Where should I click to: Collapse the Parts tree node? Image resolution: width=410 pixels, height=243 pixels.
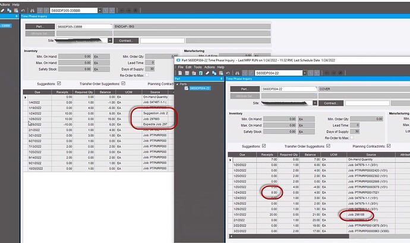[177, 84]
